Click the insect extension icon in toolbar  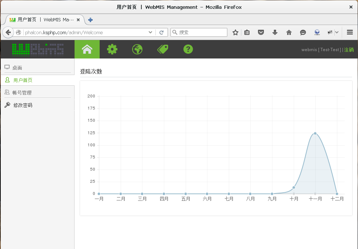tap(330, 32)
